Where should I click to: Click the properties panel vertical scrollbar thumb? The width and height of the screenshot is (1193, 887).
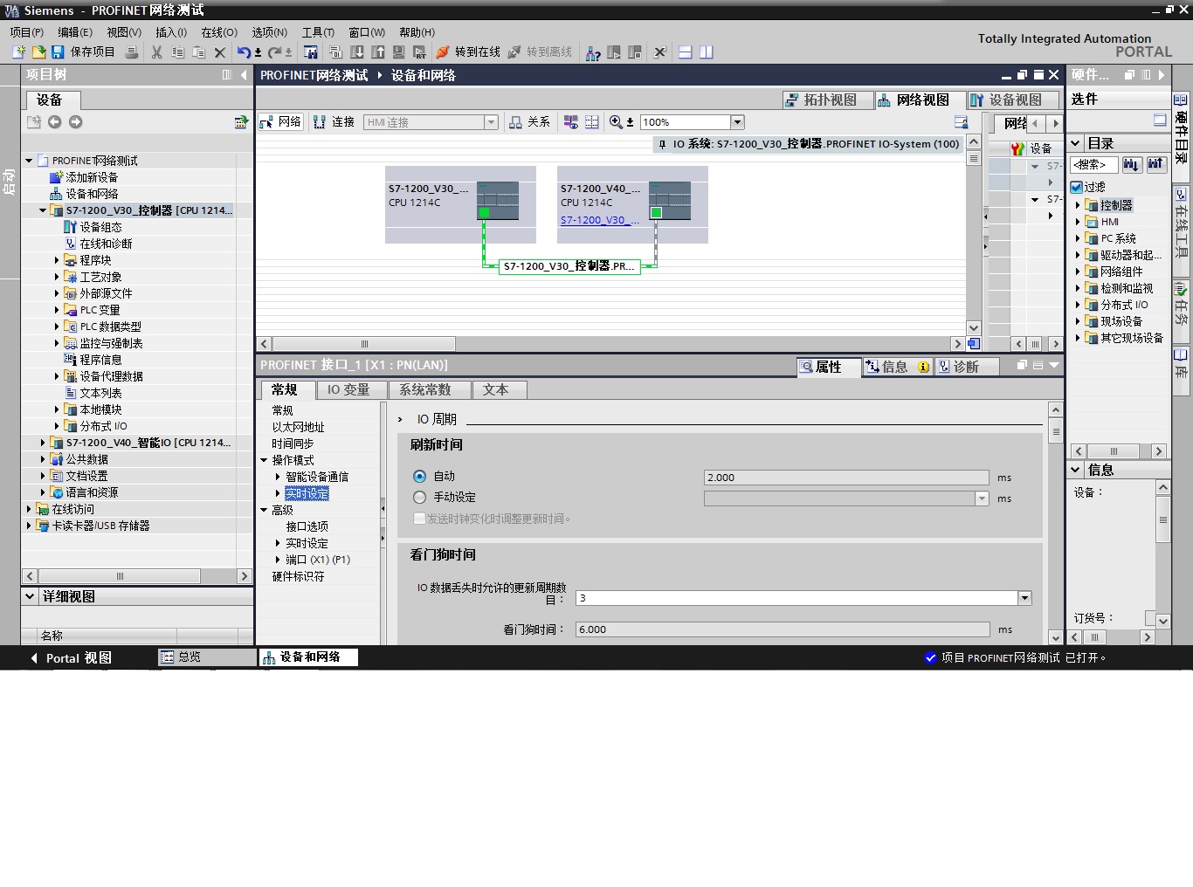(x=1056, y=431)
